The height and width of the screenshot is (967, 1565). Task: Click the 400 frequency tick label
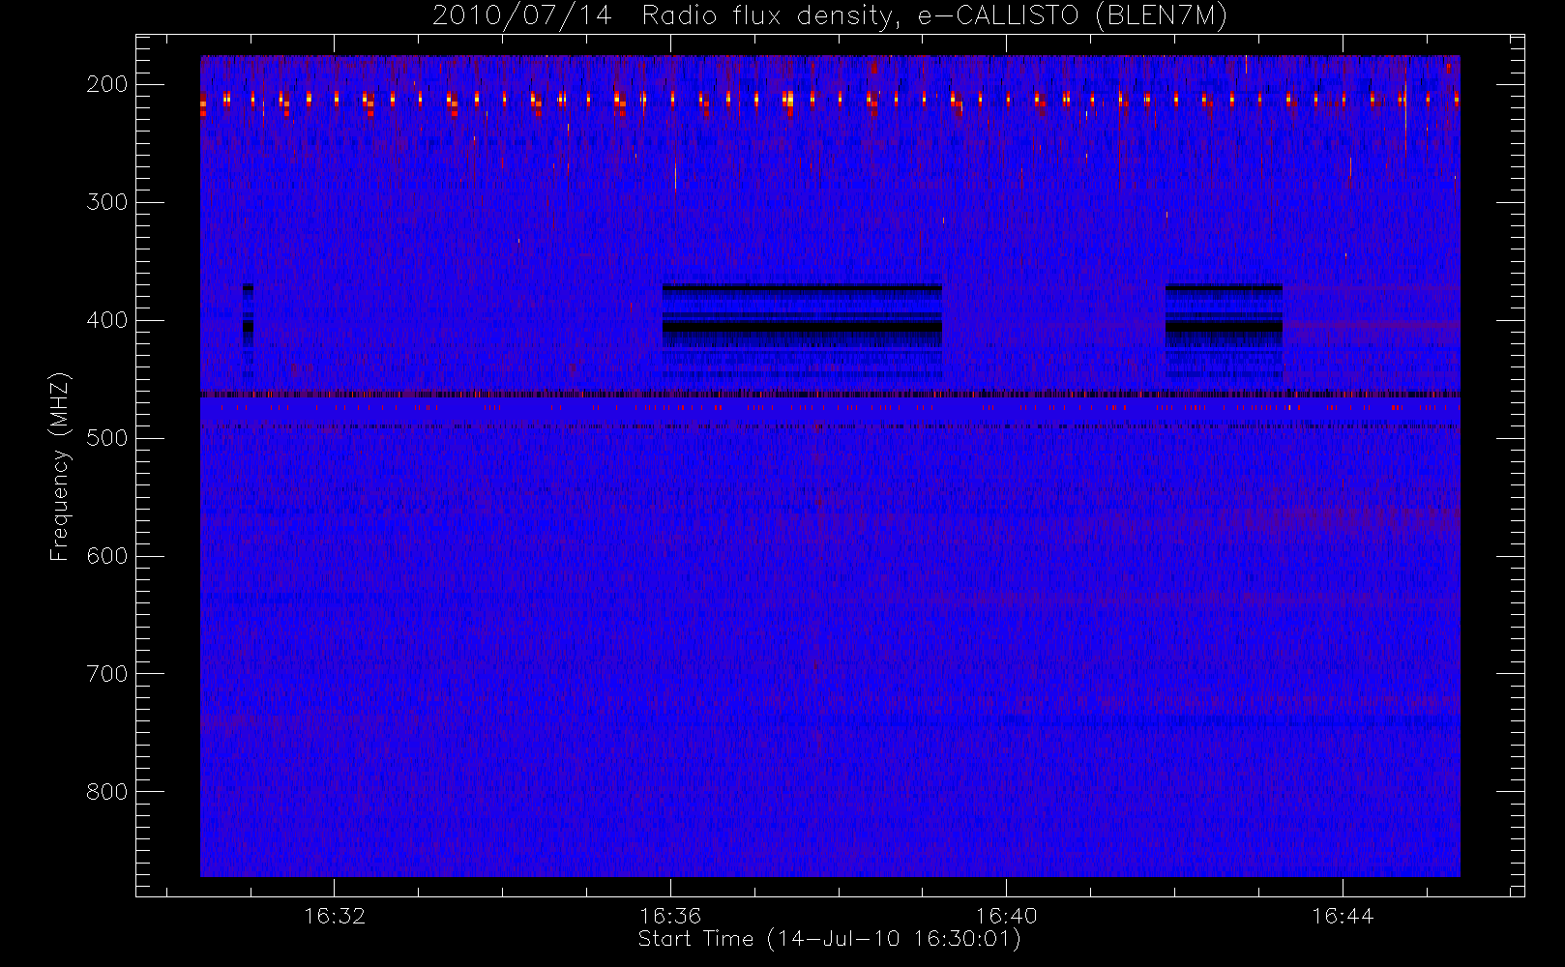(107, 320)
